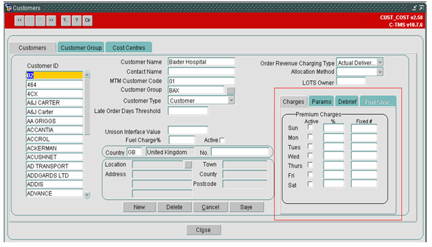432x247 pixels.
Task: Select customer ACKERMAN in list
Action: pyautogui.click(x=55, y=148)
